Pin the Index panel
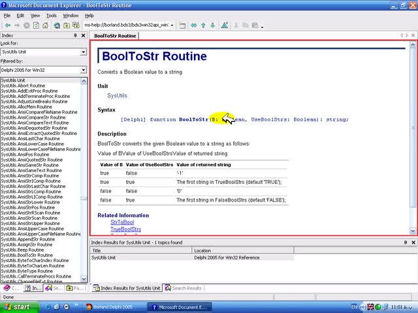 [75, 35]
